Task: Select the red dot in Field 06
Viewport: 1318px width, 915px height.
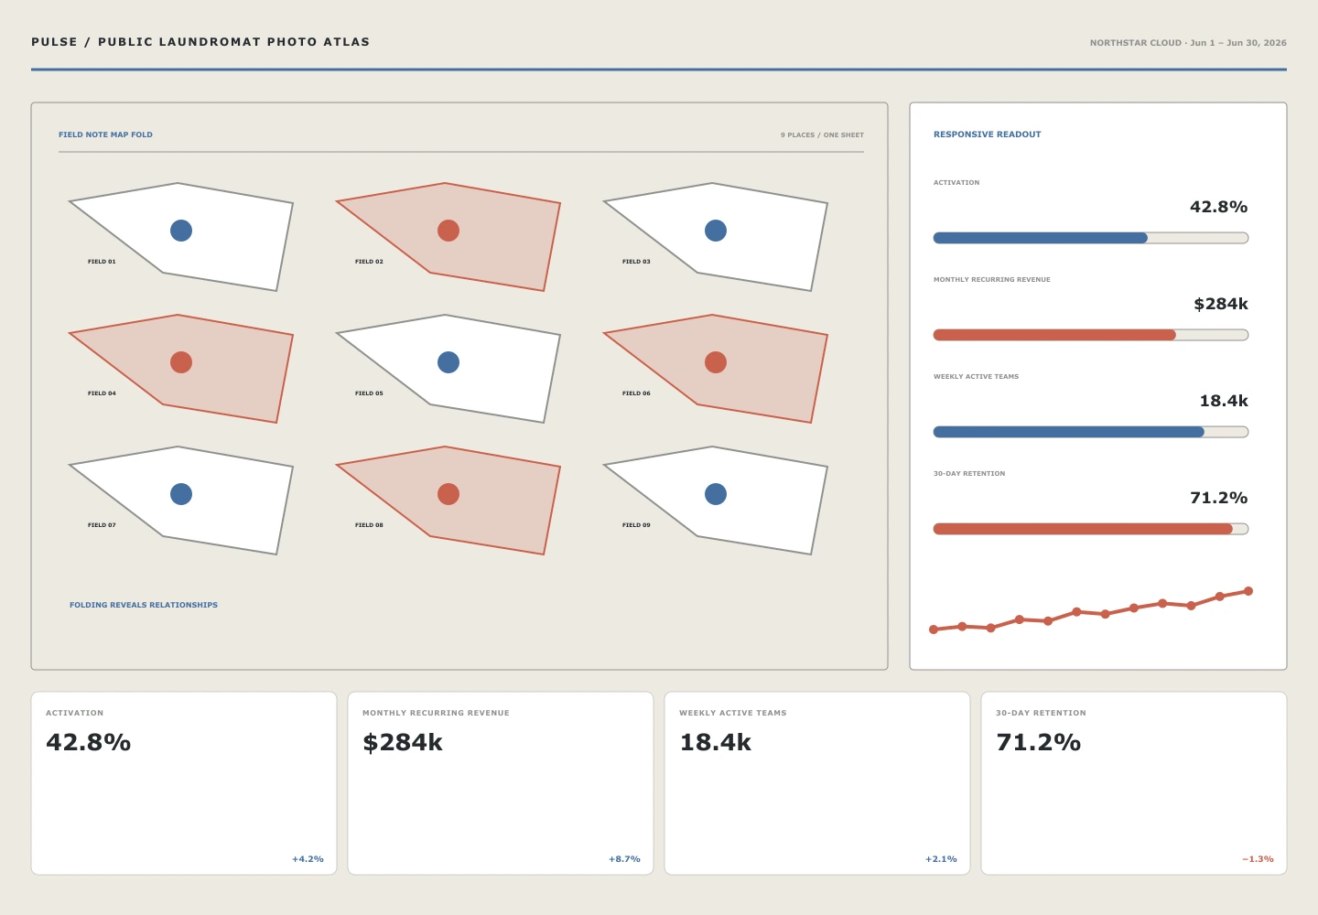Action: [716, 362]
